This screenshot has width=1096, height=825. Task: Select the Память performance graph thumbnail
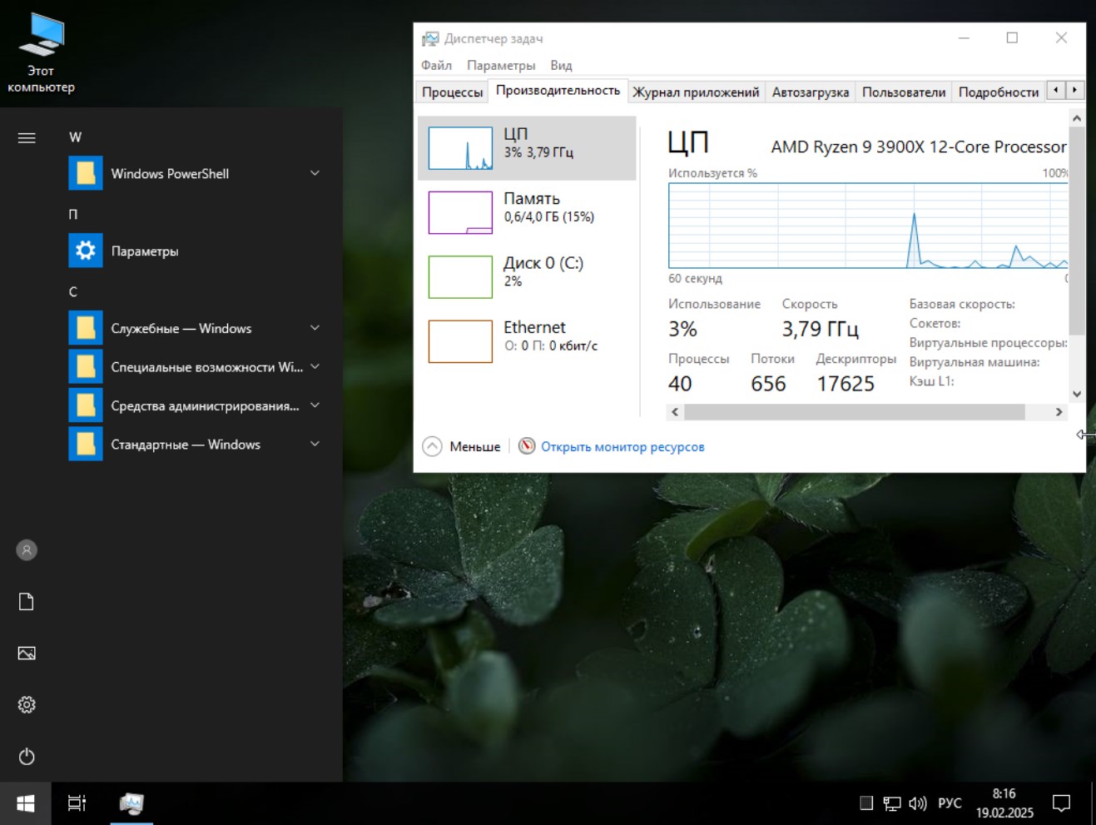(x=460, y=212)
